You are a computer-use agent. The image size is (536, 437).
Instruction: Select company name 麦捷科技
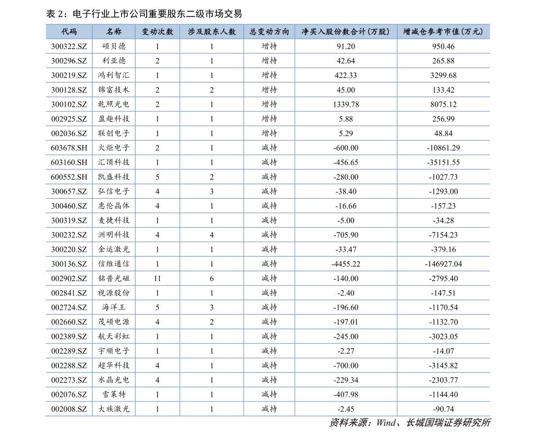[x=114, y=220]
